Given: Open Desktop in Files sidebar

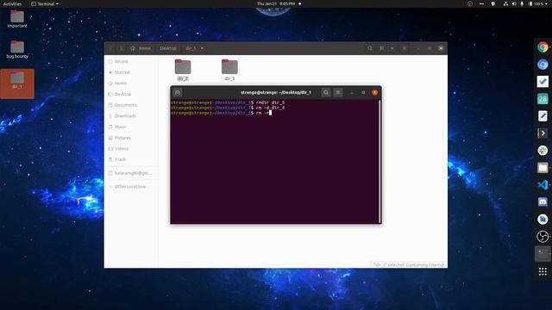Looking at the screenshot, I should pyautogui.click(x=131, y=94).
